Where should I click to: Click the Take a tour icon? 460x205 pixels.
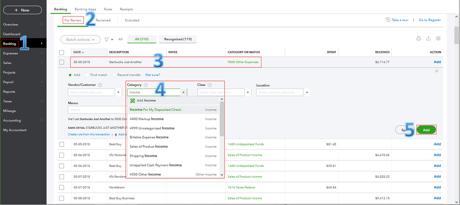click(x=388, y=20)
